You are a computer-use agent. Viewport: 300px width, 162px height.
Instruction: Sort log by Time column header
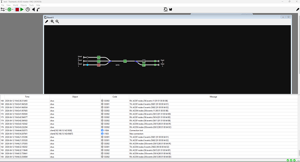point(27,97)
